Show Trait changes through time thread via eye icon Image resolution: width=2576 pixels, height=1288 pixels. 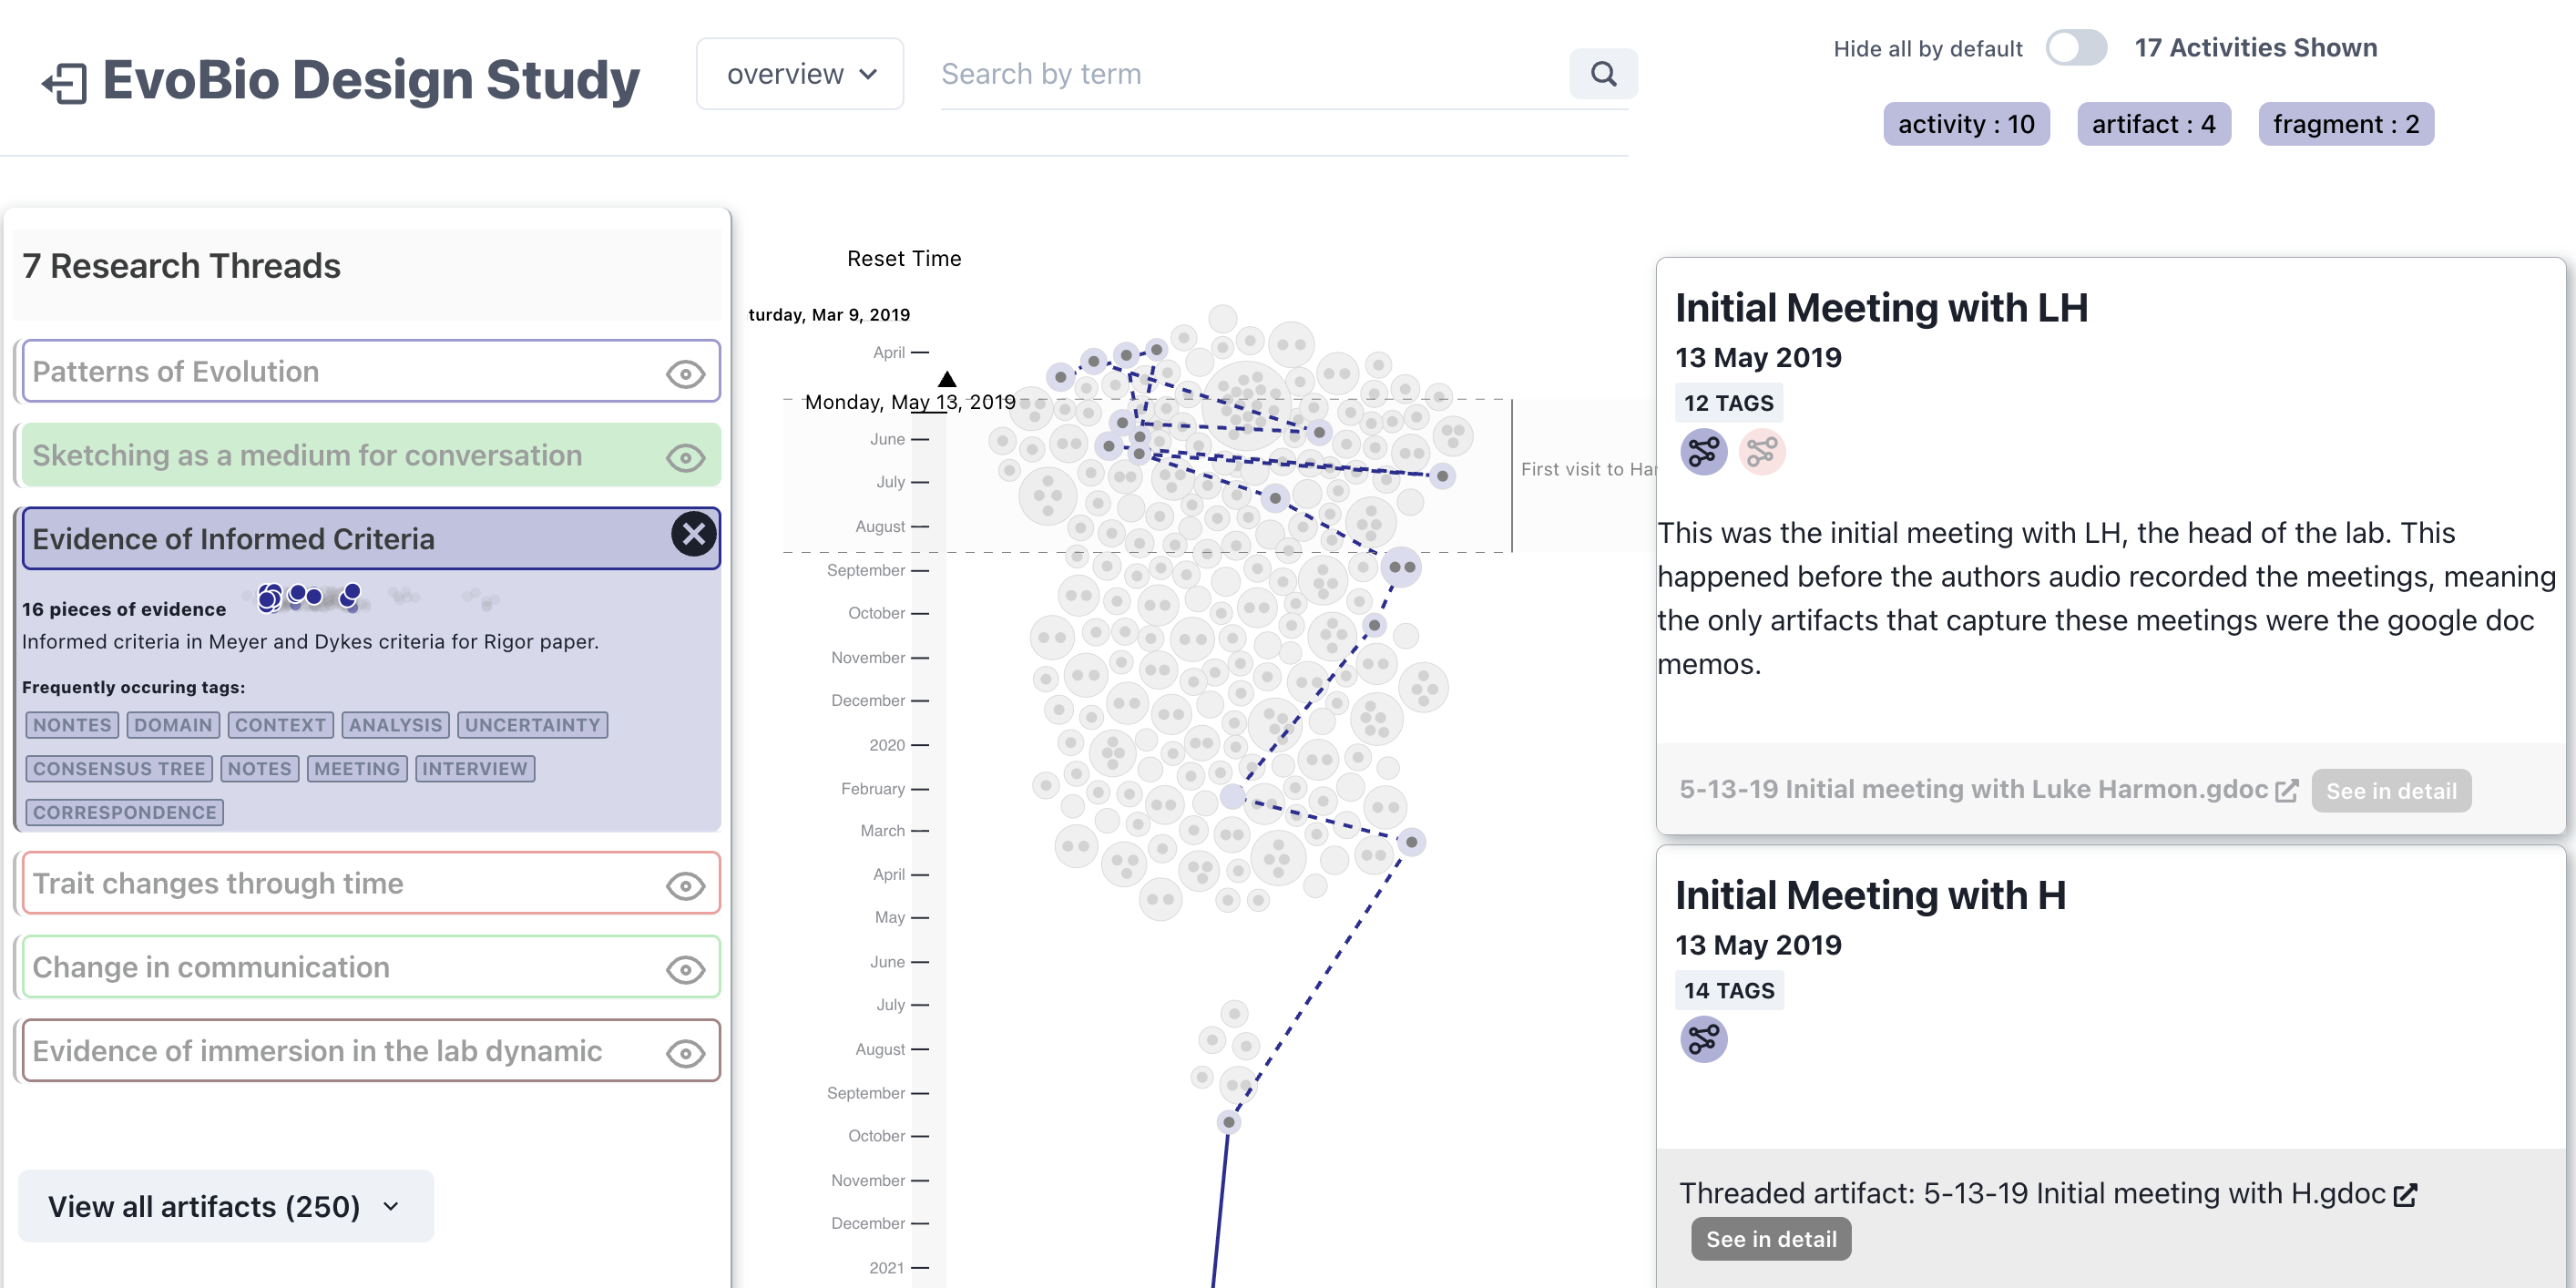(685, 886)
